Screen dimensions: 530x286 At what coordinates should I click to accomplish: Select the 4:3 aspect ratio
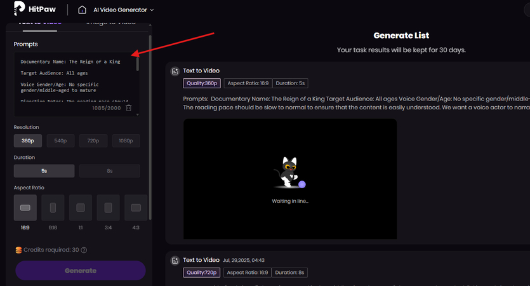[x=136, y=207]
